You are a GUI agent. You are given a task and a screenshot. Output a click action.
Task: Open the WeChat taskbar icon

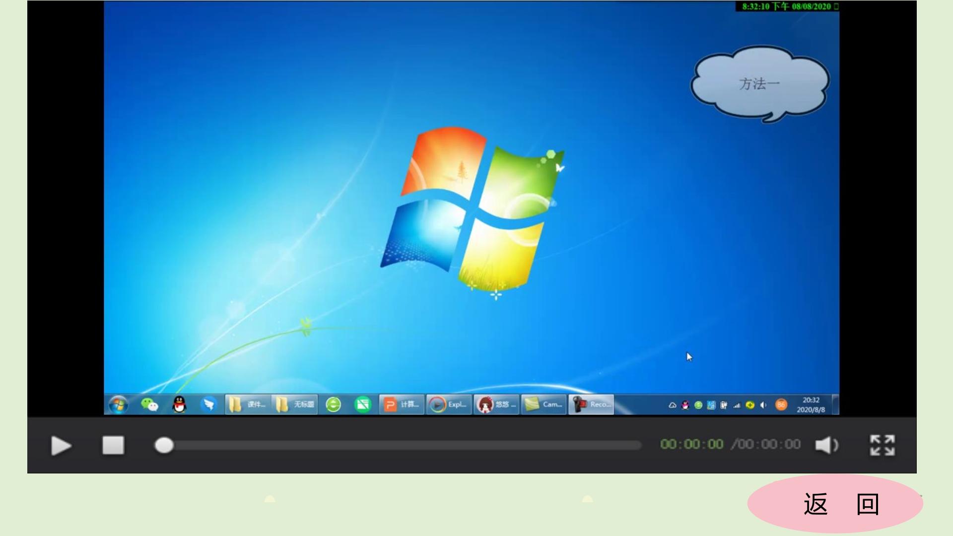click(149, 405)
